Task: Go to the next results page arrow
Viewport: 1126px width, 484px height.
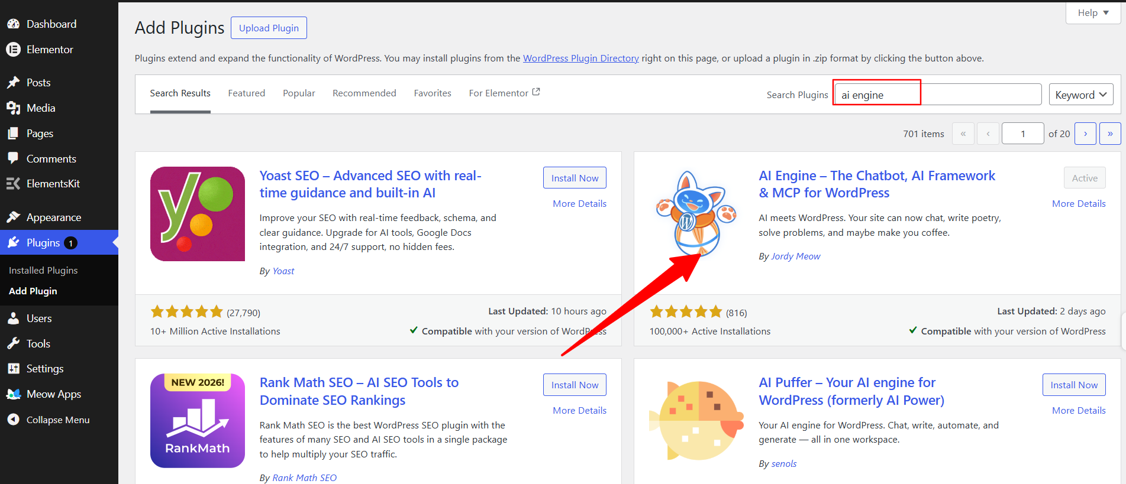Action: (x=1085, y=134)
